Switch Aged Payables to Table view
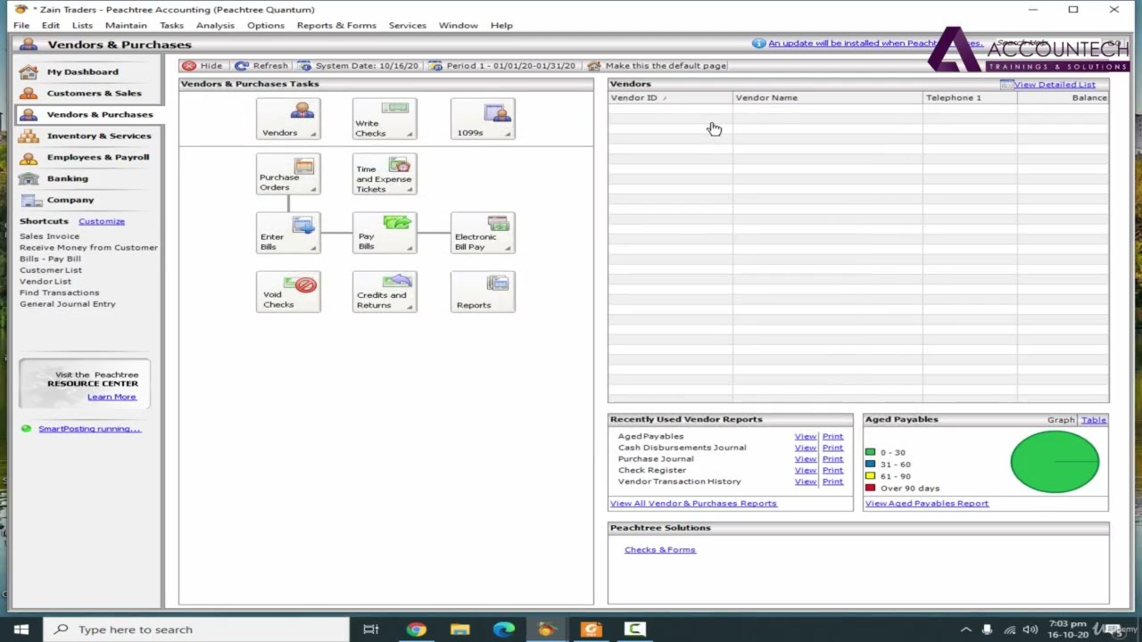This screenshot has width=1142, height=642. [1093, 420]
